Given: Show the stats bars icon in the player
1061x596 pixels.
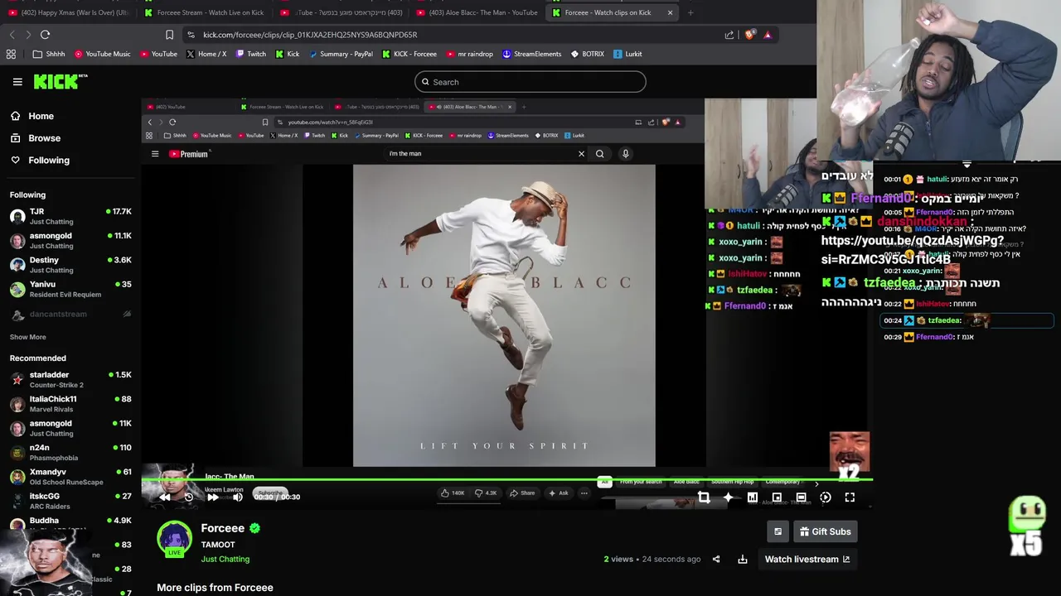Looking at the screenshot, I should tap(753, 497).
